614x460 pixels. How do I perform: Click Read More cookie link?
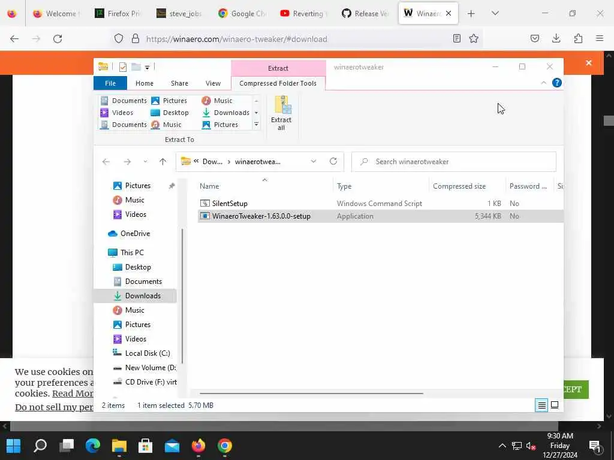(73, 393)
